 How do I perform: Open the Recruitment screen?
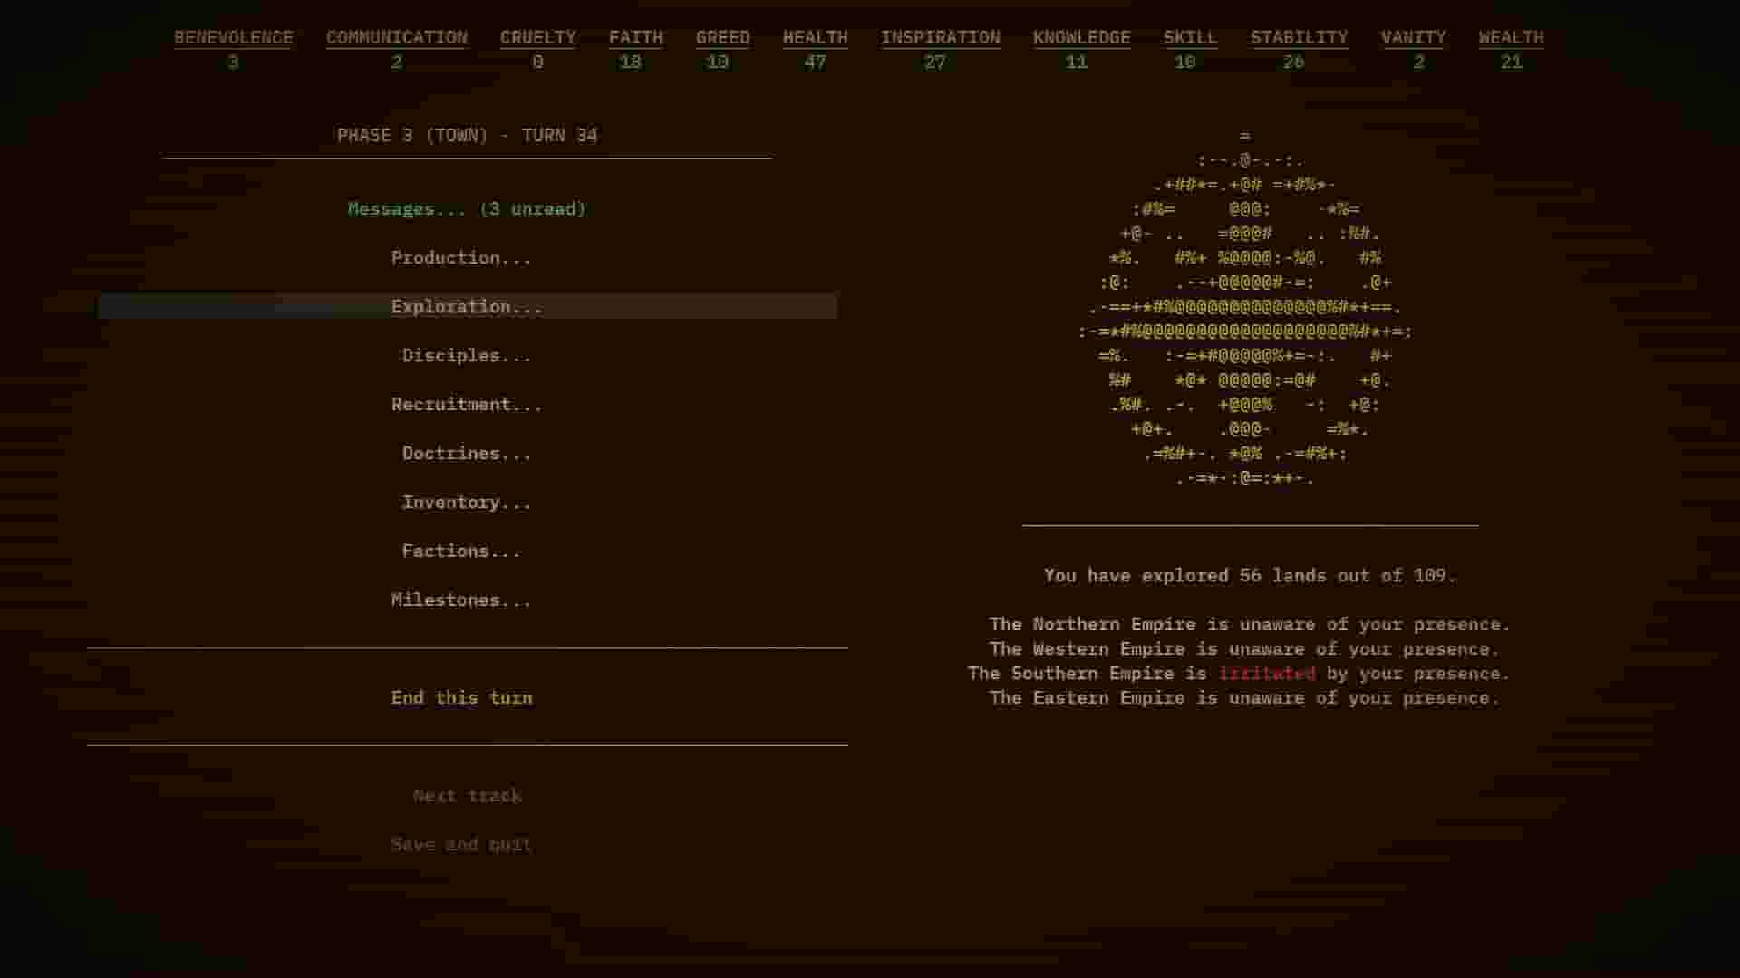pos(467,405)
